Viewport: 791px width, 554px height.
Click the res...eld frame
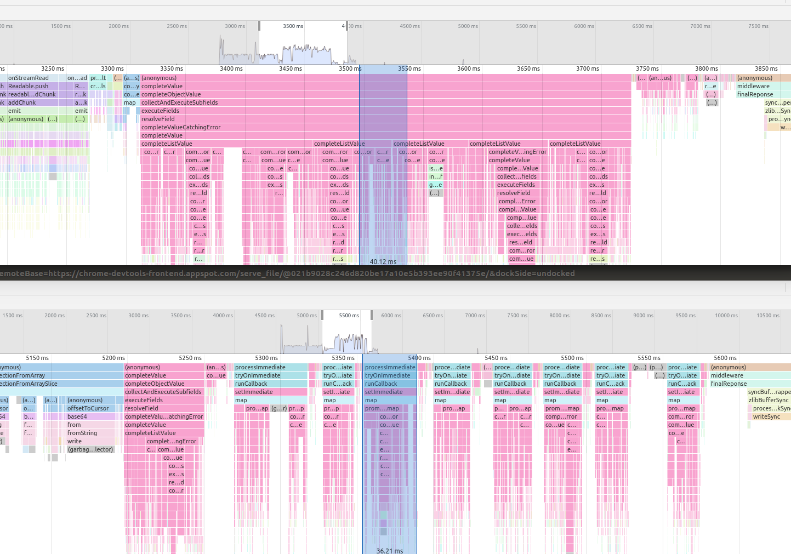[521, 242]
